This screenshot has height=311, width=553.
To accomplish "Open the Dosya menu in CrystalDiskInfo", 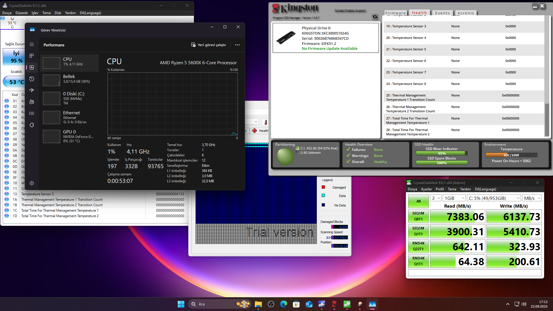I will pyautogui.click(x=7, y=13).
